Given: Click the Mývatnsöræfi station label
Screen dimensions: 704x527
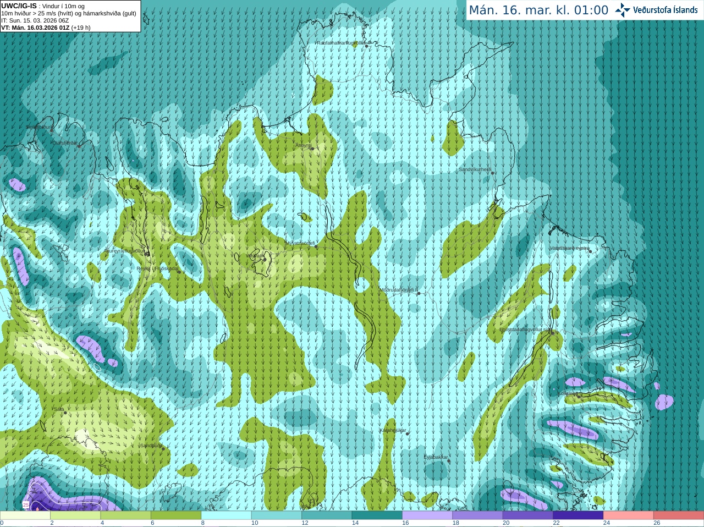Looking at the screenshot, I should pos(300,243).
